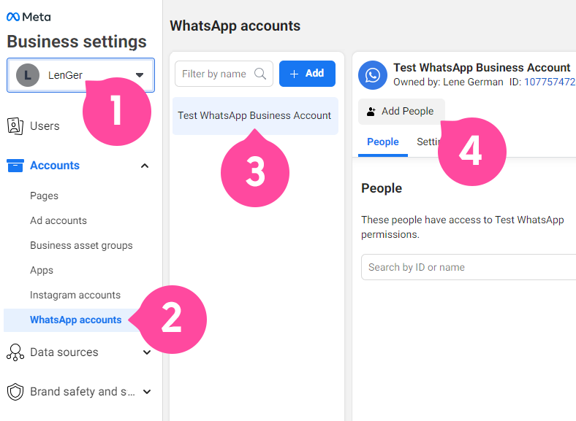Screen dimensions: 576x421
Task: Focus the Filter by name field
Action: 224,74
